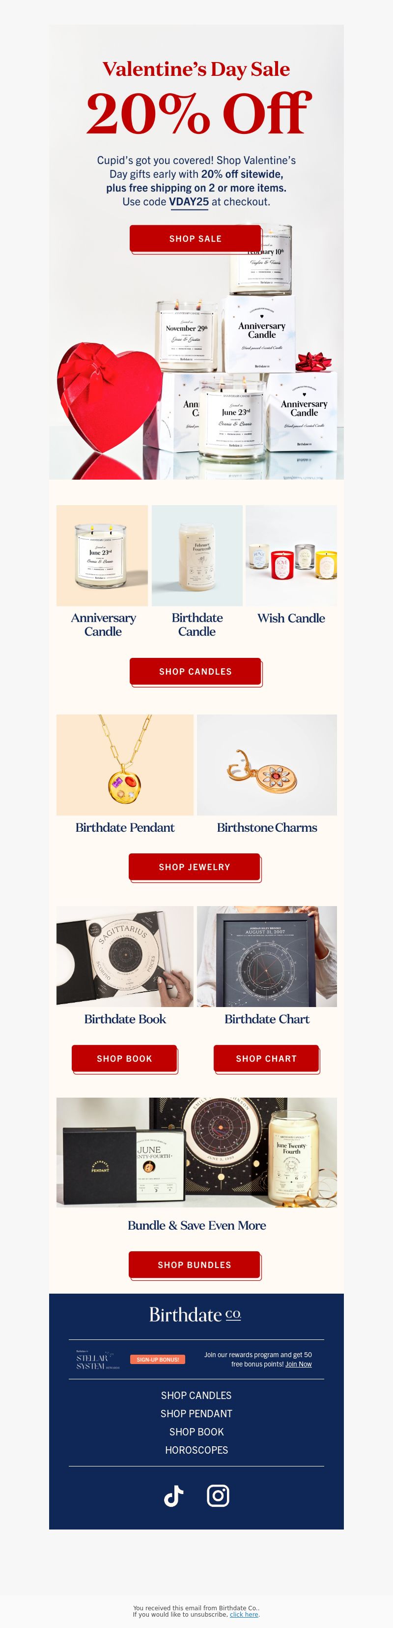Click the SHOP SALE button
Viewport: 393px width, 1628px height.
coord(196,239)
